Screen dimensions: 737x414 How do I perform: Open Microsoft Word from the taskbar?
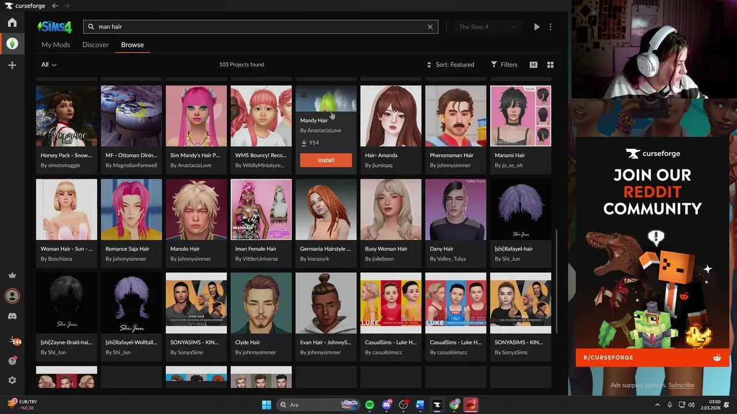click(420, 405)
